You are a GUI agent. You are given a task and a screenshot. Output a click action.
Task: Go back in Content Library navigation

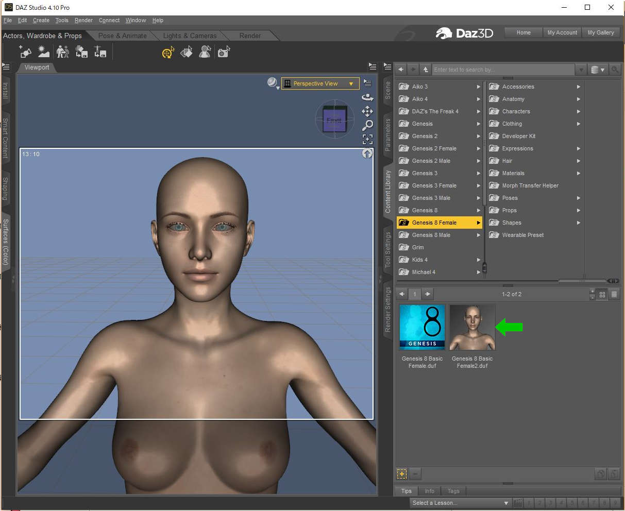pos(401,70)
